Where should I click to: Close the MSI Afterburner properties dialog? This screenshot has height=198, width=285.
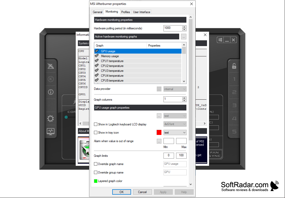pyautogui.click(x=191, y=4)
